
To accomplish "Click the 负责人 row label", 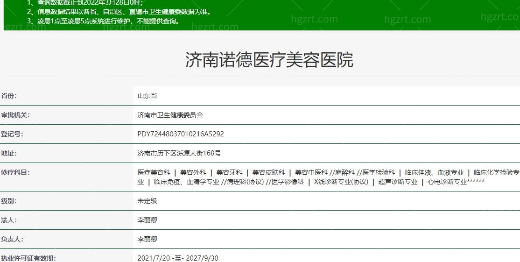I will click(x=12, y=239).
